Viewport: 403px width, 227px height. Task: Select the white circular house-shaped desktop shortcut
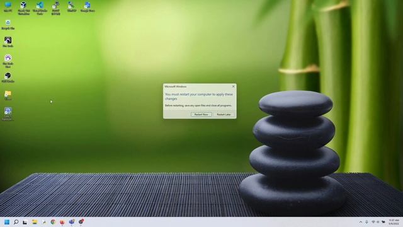pos(8,61)
